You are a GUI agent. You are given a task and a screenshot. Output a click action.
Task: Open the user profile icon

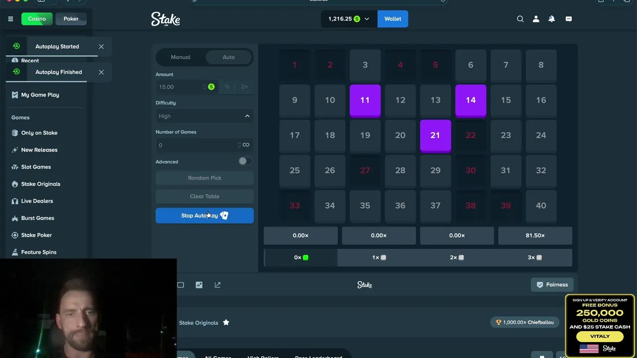[x=536, y=19]
